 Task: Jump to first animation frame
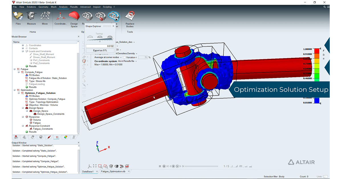(x=167, y=166)
